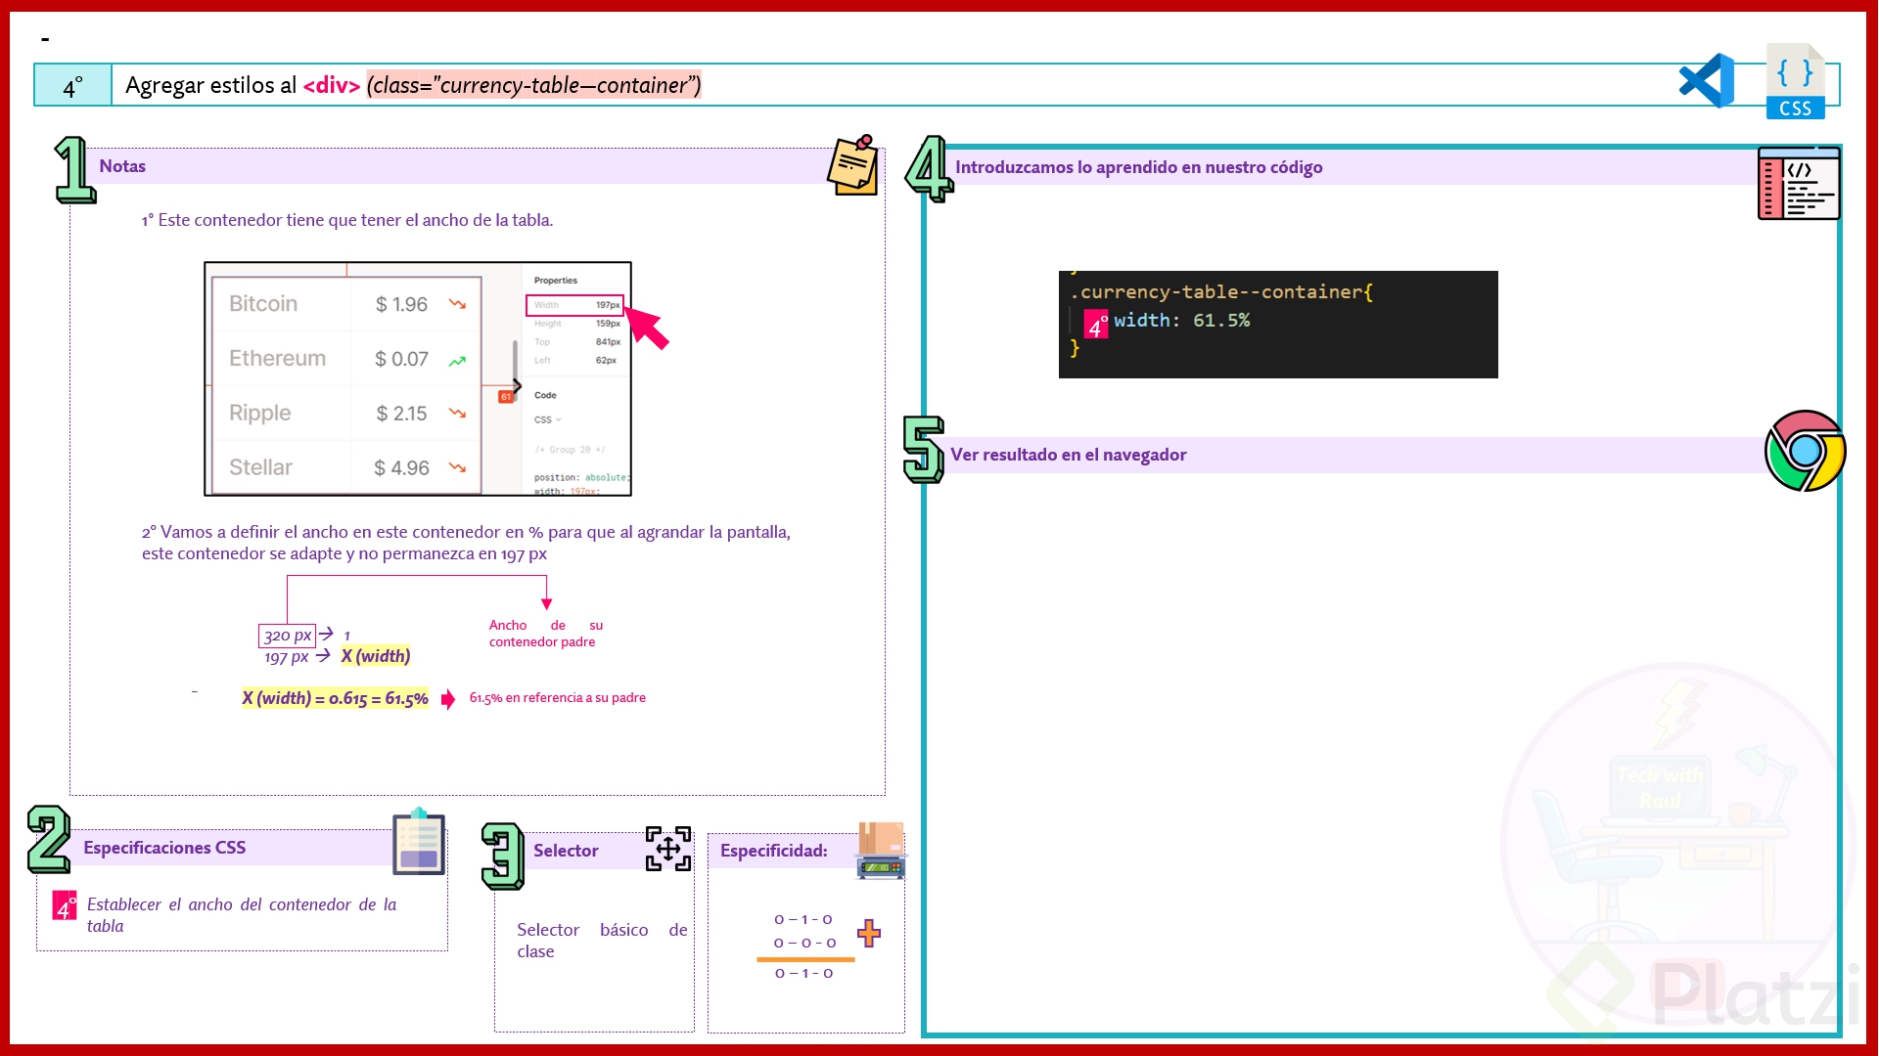The image size is (1879, 1056).
Task: Click 'Ancho de su contenedor padre' label
Action: tap(546, 634)
